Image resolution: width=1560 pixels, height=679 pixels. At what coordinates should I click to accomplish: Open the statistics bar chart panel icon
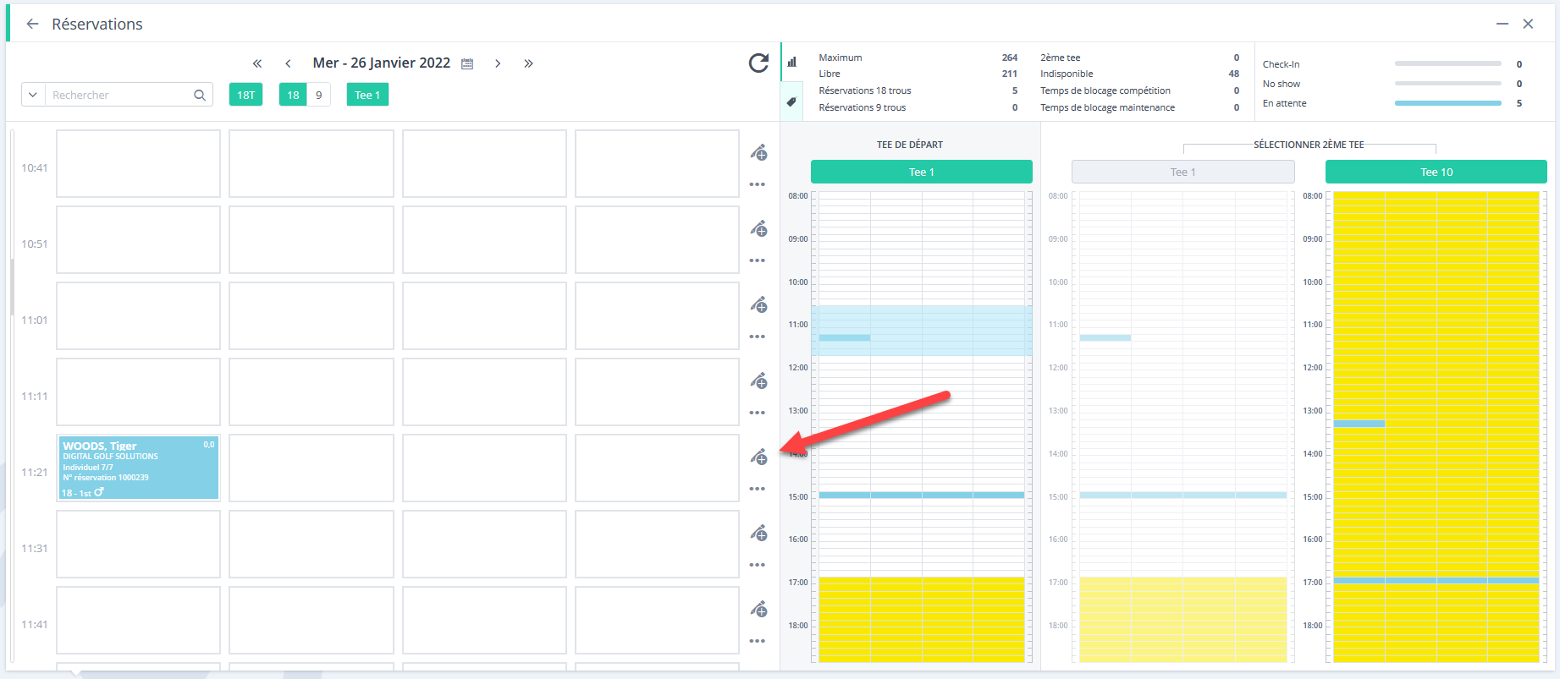pos(792,62)
